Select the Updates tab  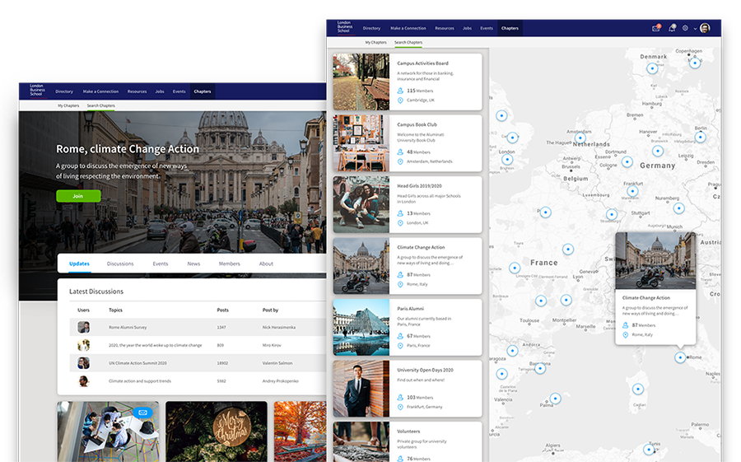pyautogui.click(x=79, y=264)
